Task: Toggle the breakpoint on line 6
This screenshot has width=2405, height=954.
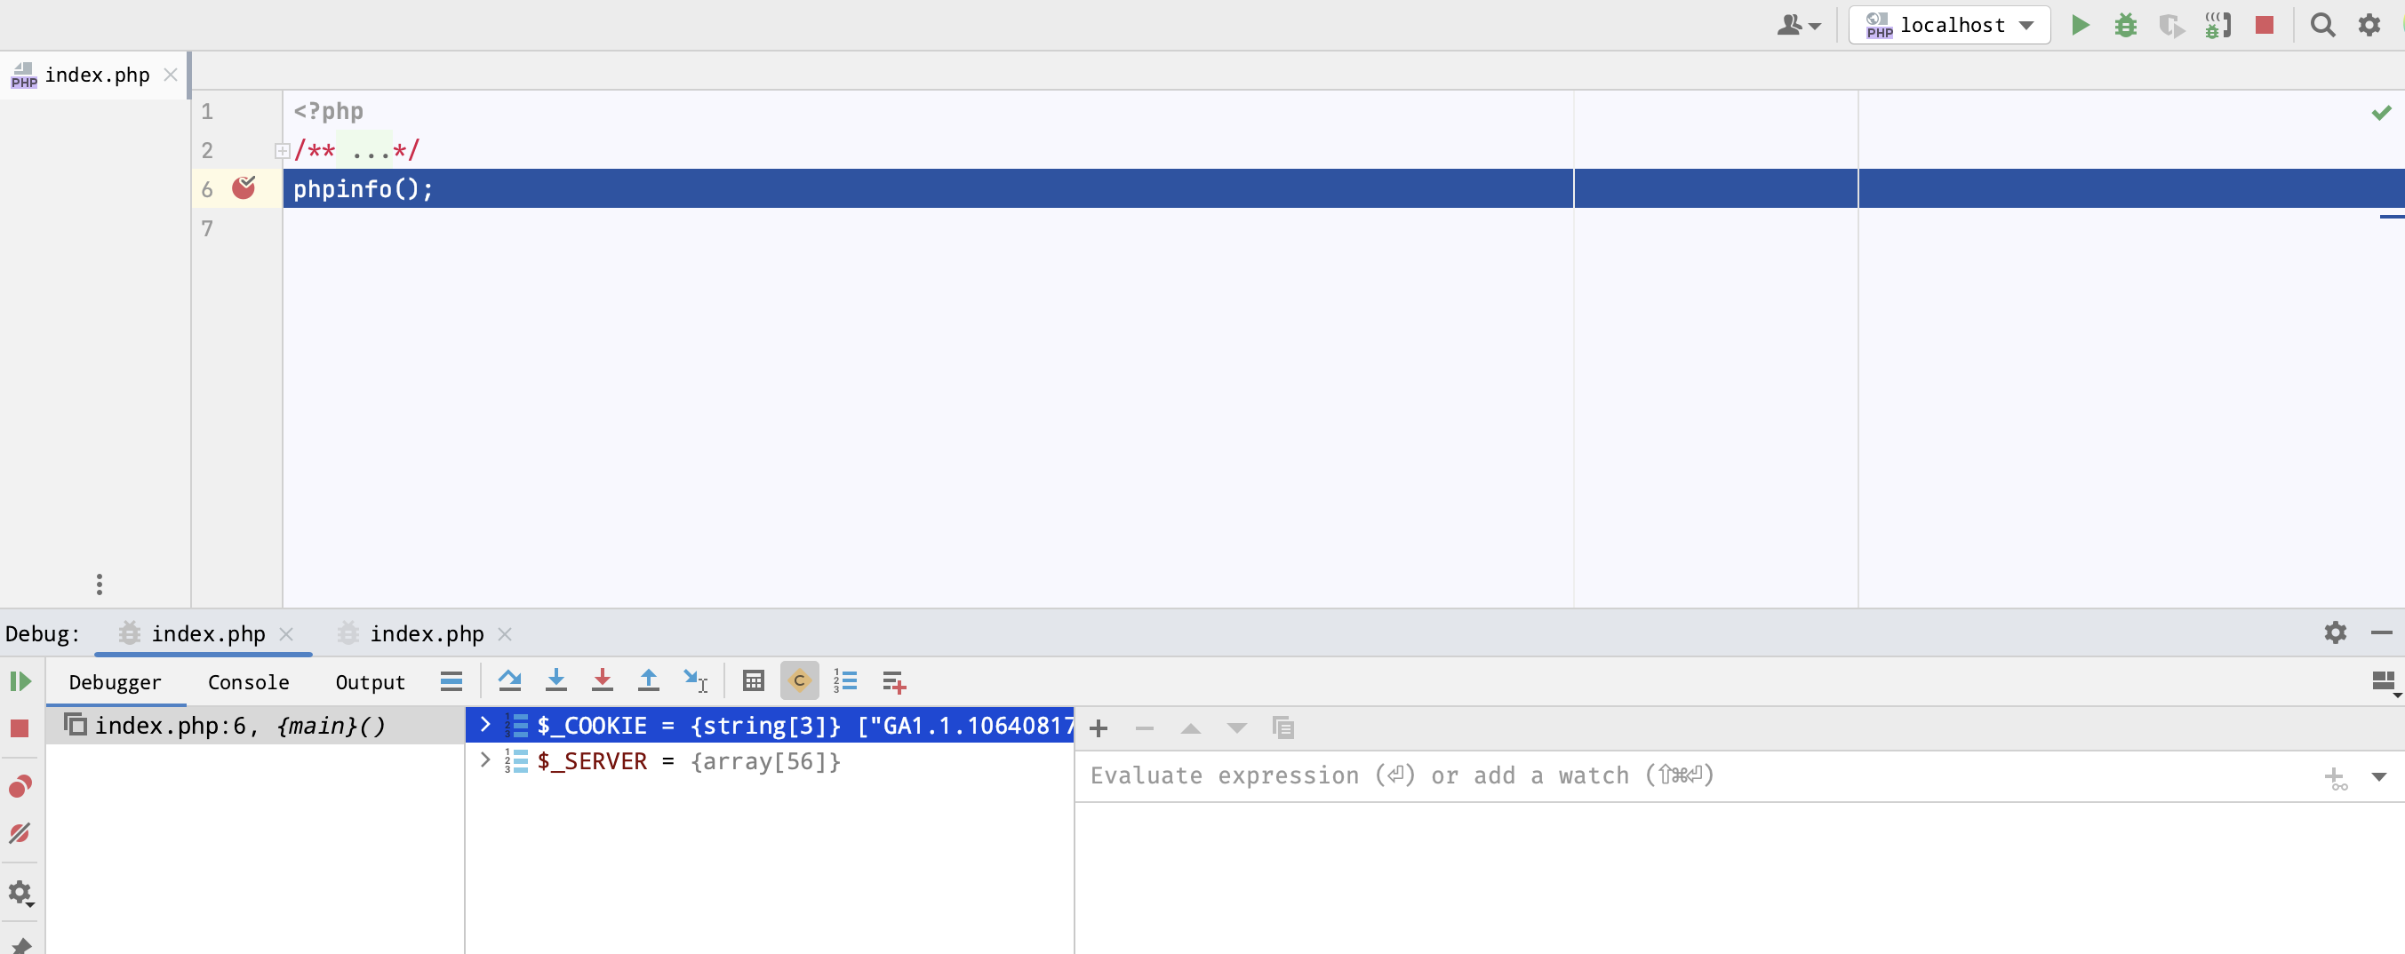Action: coord(244,187)
